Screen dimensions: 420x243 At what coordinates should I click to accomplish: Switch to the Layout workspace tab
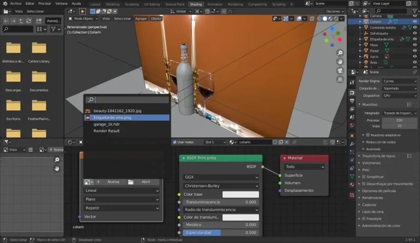click(x=95, y=4)
